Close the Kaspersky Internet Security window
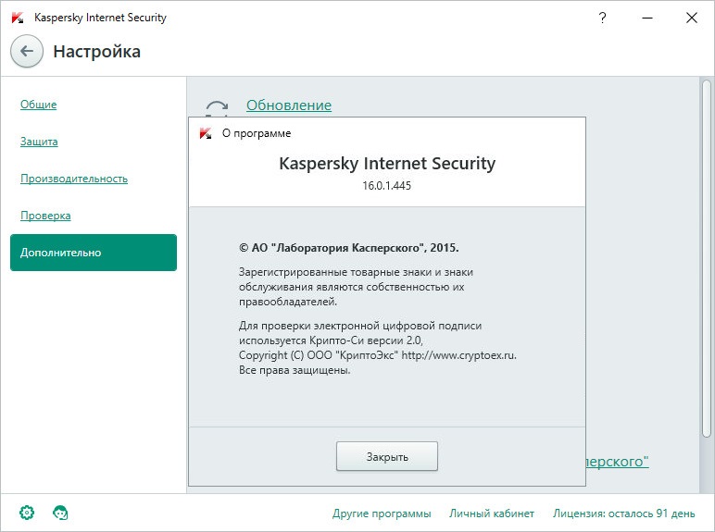 (x=691, y=18)
